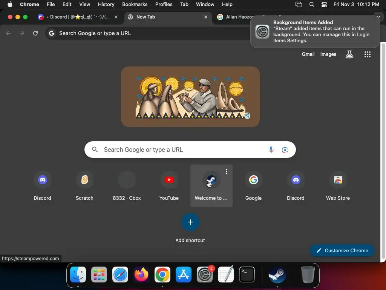Image resolution: width=386 pixels, height=290 pixels.
Task: Share the Google Doodle via share icon
Action: pyautogui.click(x=247, y=116)
